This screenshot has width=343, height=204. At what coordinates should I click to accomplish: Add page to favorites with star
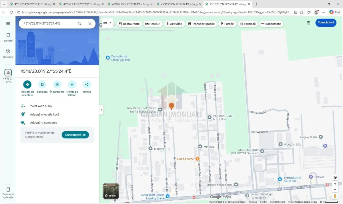point(302,12)
